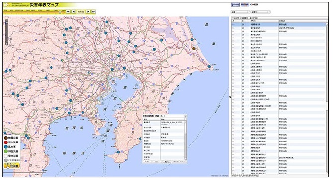Collapse the right panel using the splitter handle
The width and height of the screenshot is (333, 180).
click(x=230, y=97)
